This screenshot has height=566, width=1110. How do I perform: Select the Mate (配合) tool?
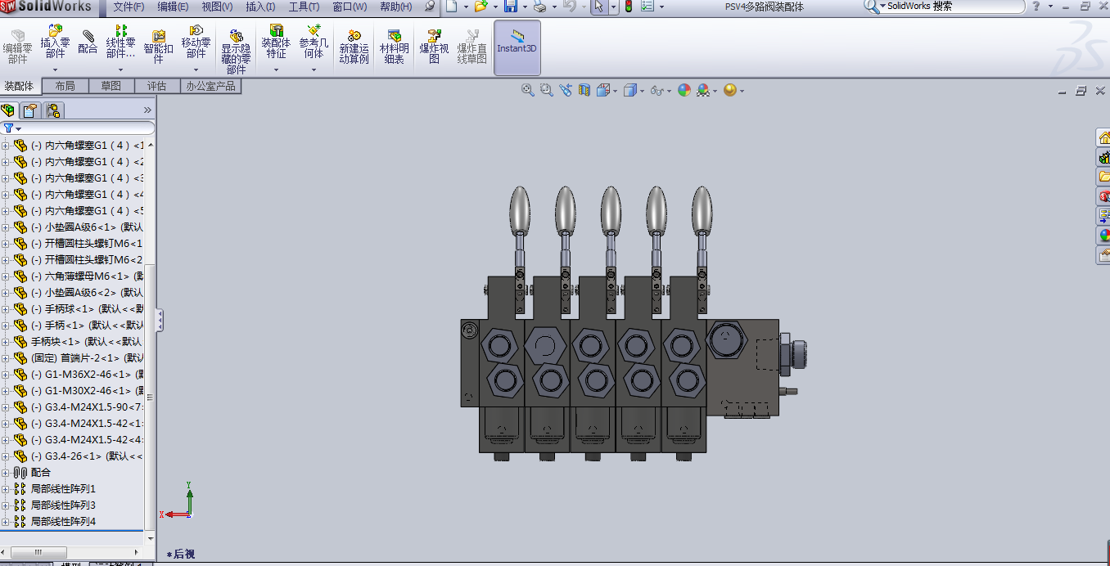coord(88,43)
